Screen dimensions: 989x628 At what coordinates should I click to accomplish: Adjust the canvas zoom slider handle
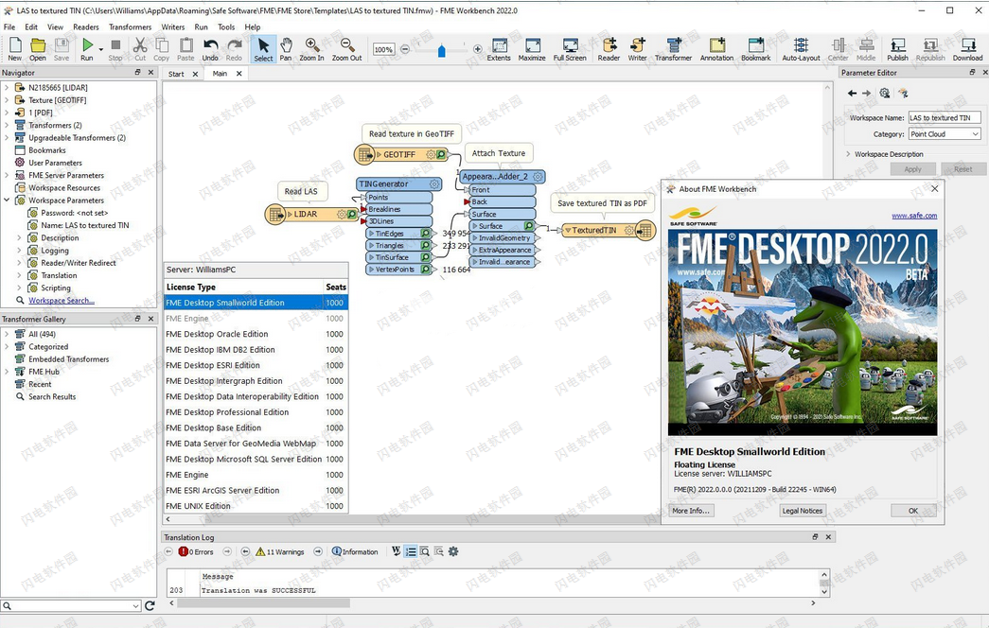click(442, 50)
